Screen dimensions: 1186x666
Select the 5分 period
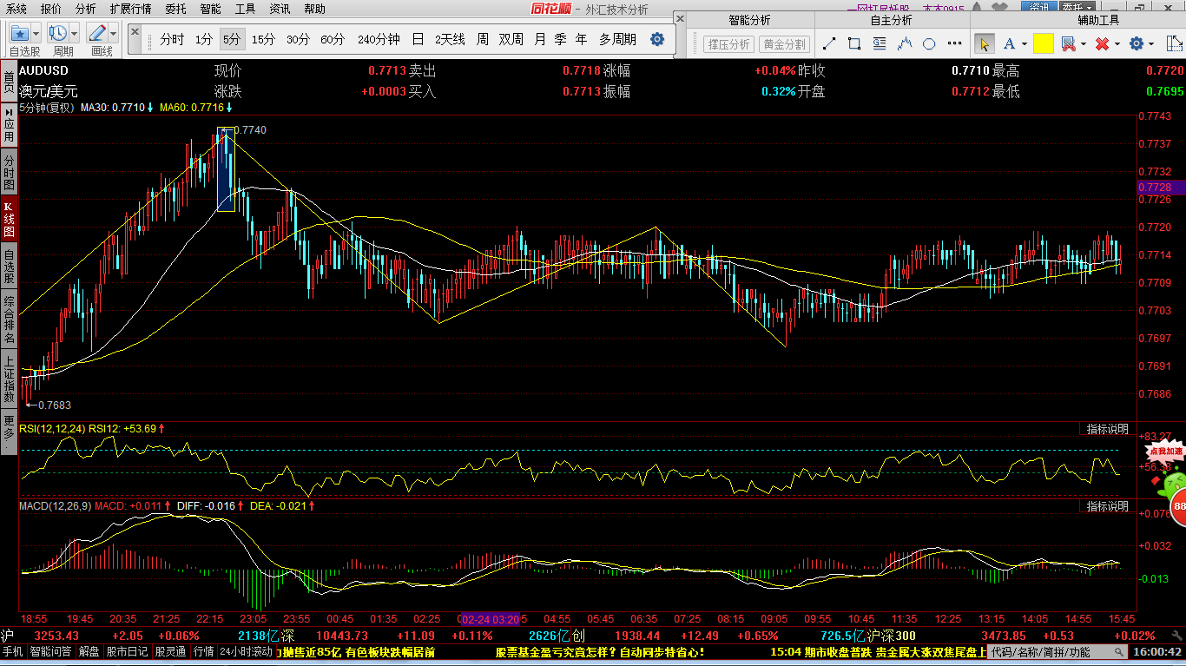[x=231, y=39]
